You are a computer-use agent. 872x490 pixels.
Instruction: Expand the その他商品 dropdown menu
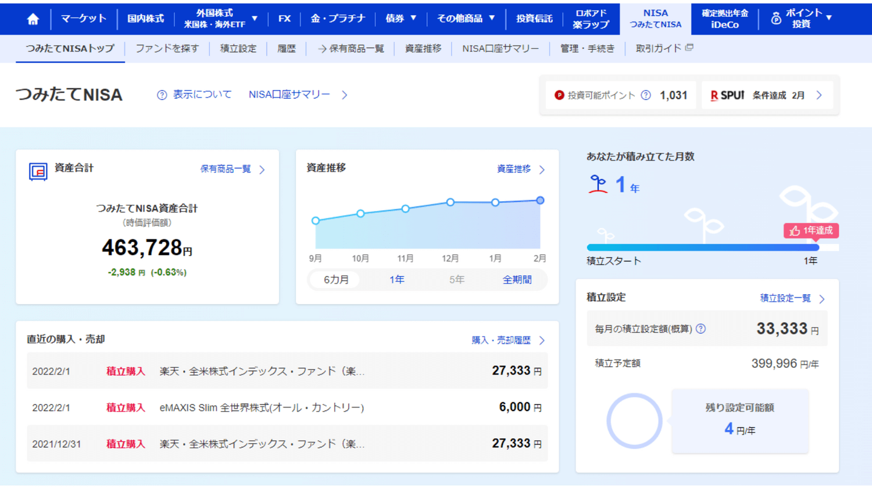(x=466, y=19)
